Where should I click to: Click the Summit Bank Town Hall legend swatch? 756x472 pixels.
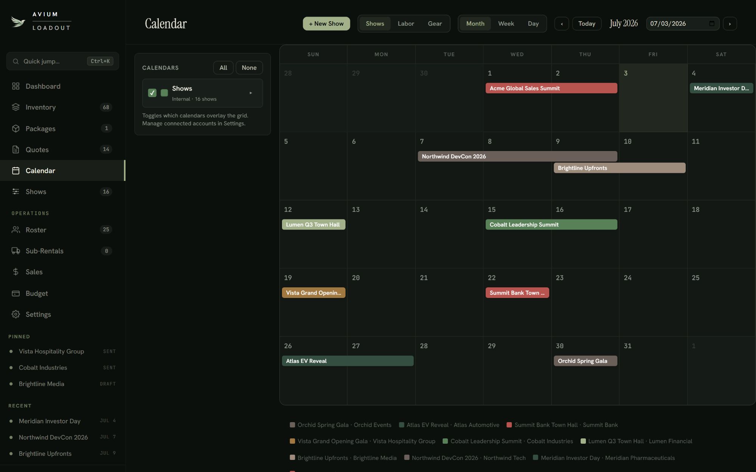click(509, 425)
